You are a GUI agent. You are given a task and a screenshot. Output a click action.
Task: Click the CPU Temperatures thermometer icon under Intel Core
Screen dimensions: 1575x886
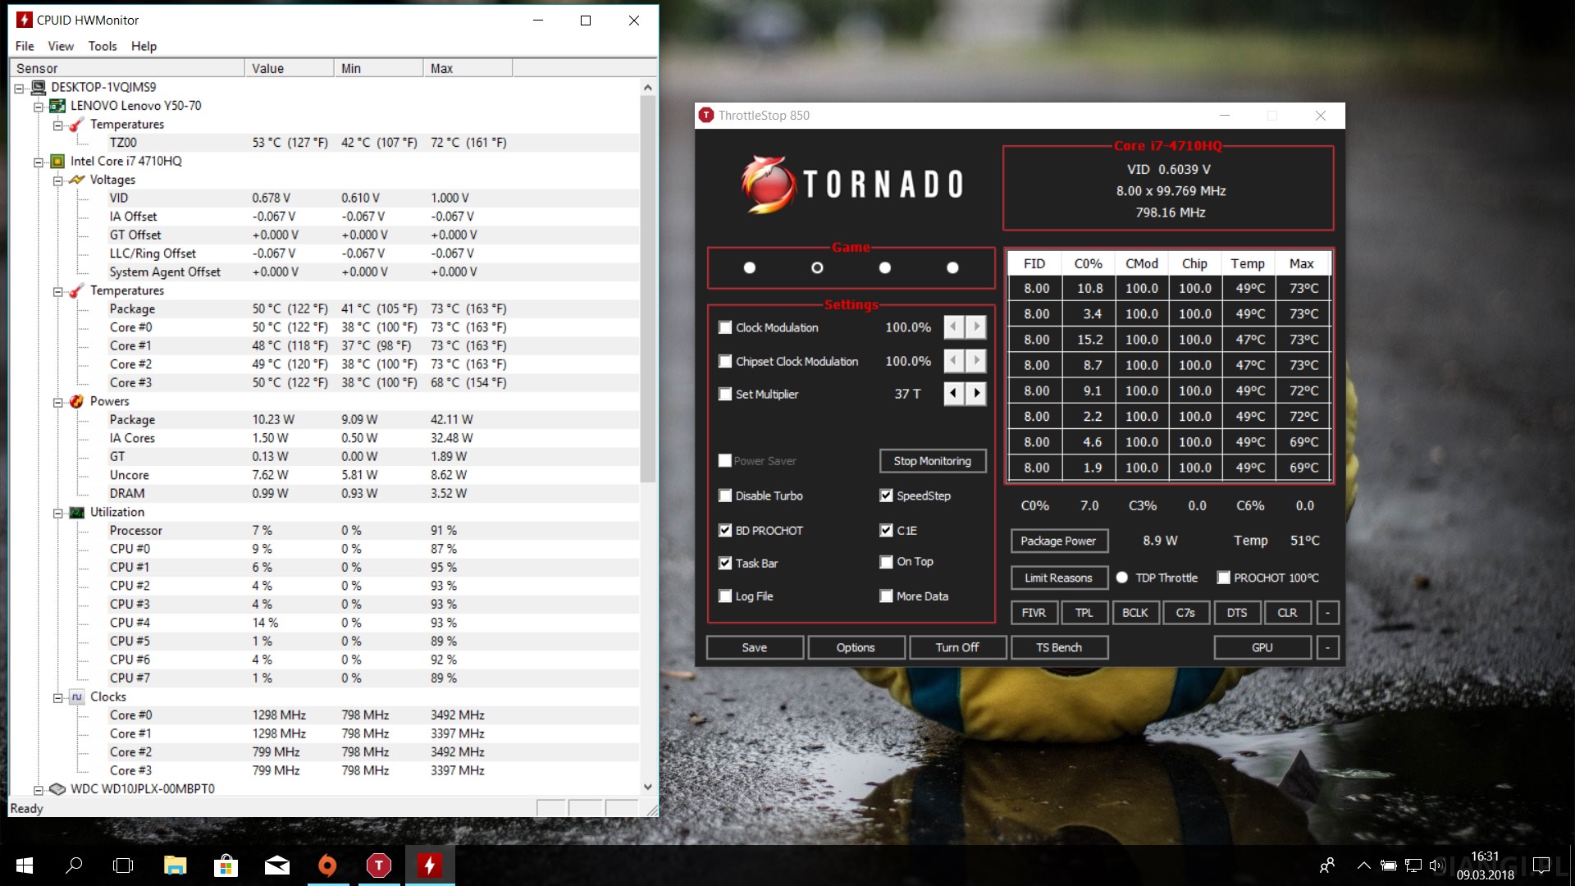(x=77, y=290)
